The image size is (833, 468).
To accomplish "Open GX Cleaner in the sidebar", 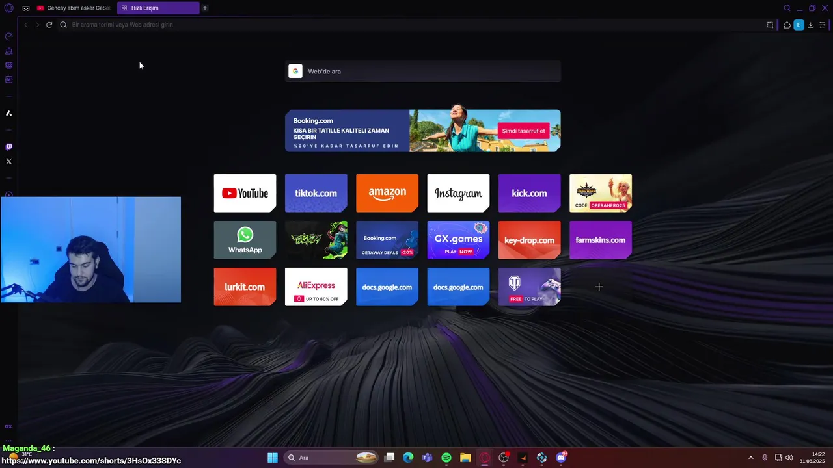I will coord(8,51).
